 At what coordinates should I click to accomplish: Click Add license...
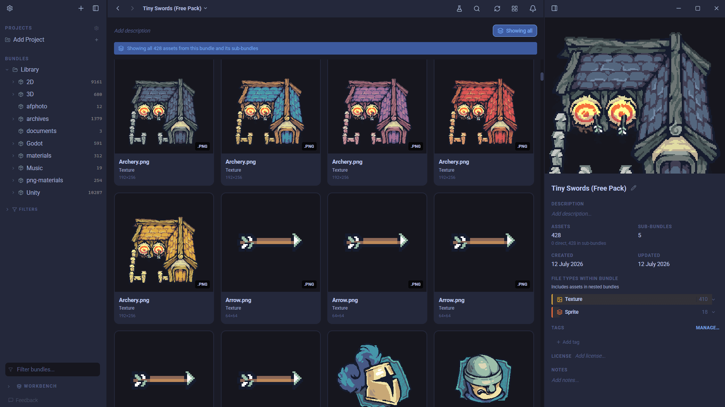tap(590, 356)
